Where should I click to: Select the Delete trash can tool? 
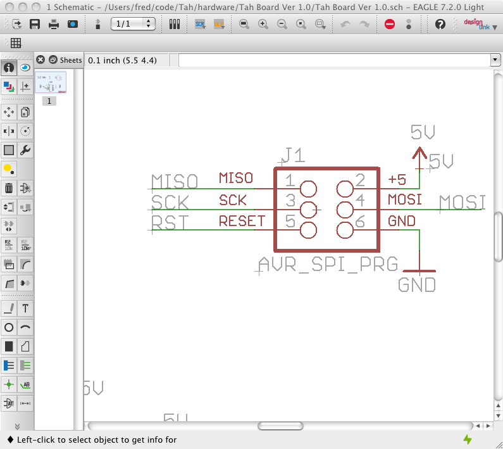(x=9, y=188)
